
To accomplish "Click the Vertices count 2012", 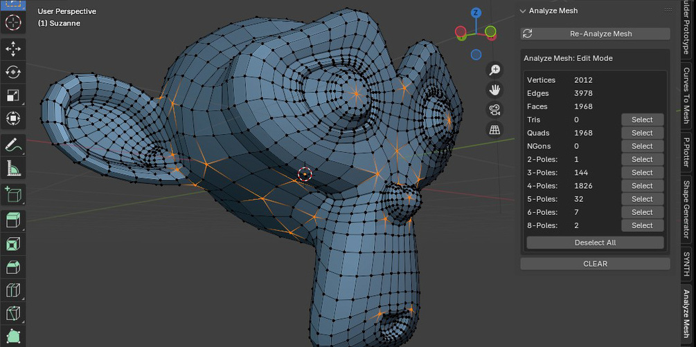I will tap(583, 80).
